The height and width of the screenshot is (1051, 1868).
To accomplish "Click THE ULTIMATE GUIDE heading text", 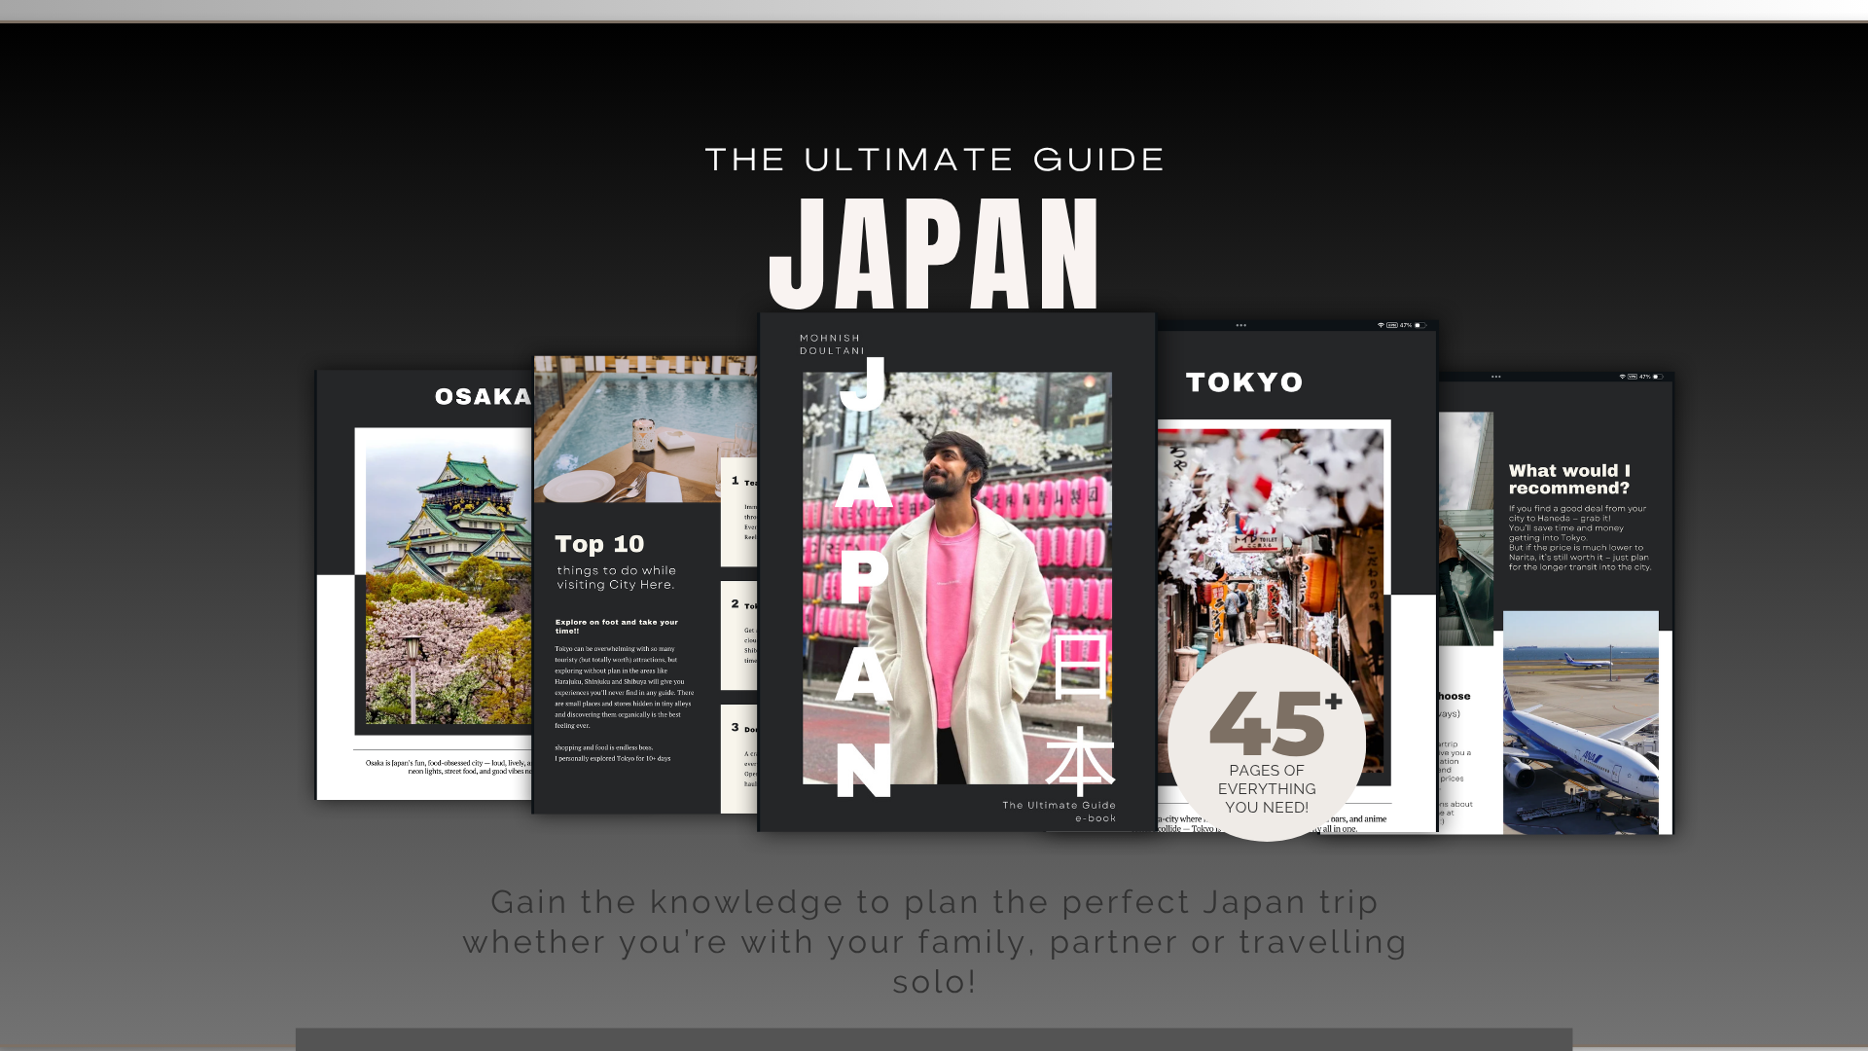I will tap(934, 160).
